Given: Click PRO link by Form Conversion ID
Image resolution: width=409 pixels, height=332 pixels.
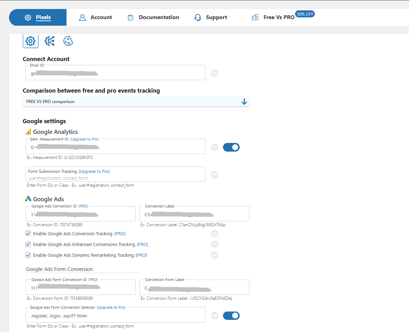Looking at the screenshot, I should coord(93,280).
